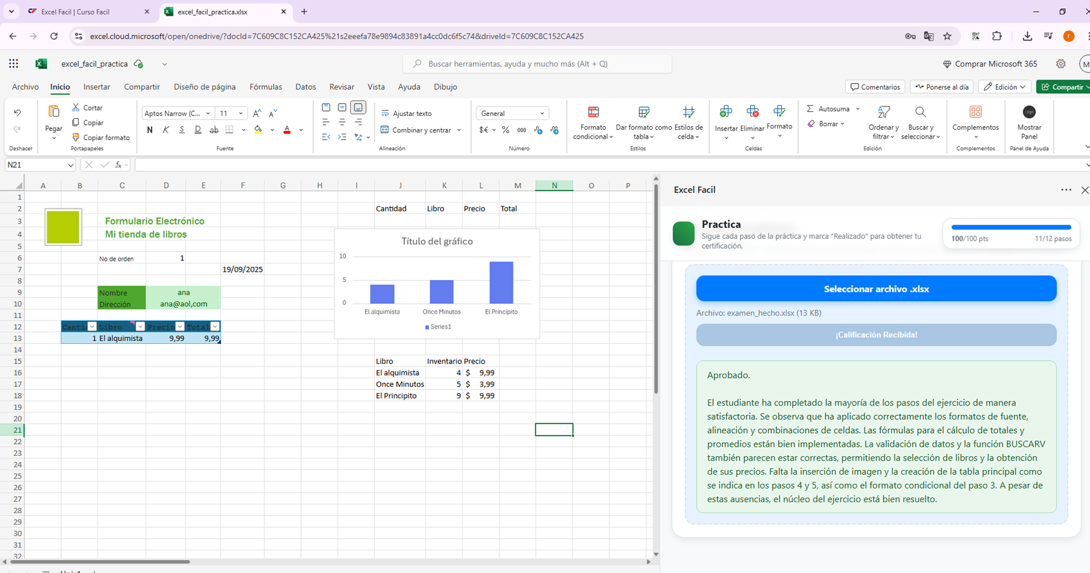Image resolution: width=1090 pixels, height=573 pixels.
Task: Toggle middle vertical alignment
Action: click(x=342, y=108)
